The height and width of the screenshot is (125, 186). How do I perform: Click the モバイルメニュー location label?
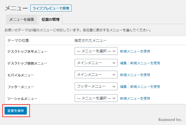[21, 75]
